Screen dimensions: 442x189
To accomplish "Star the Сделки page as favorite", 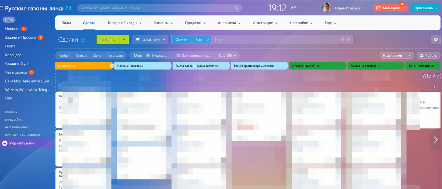I will point(83,40).
